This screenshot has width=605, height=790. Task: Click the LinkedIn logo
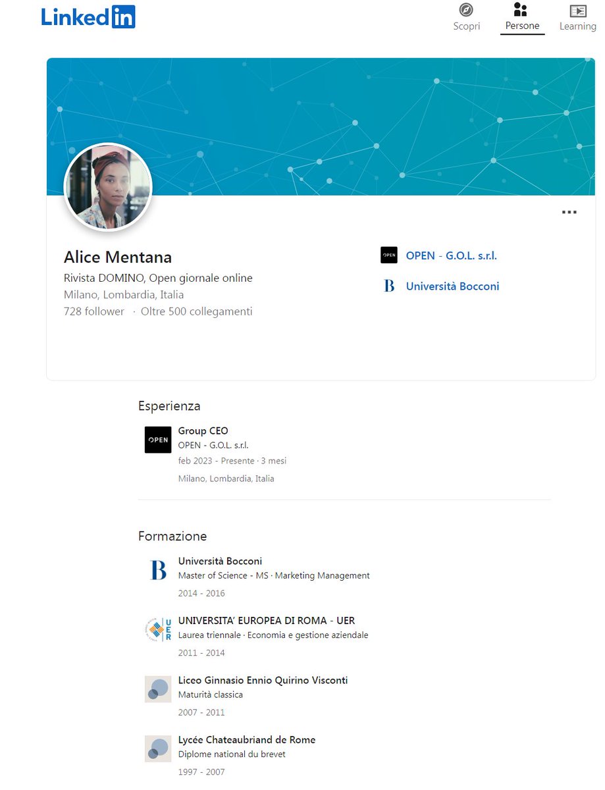pos(88,17)
